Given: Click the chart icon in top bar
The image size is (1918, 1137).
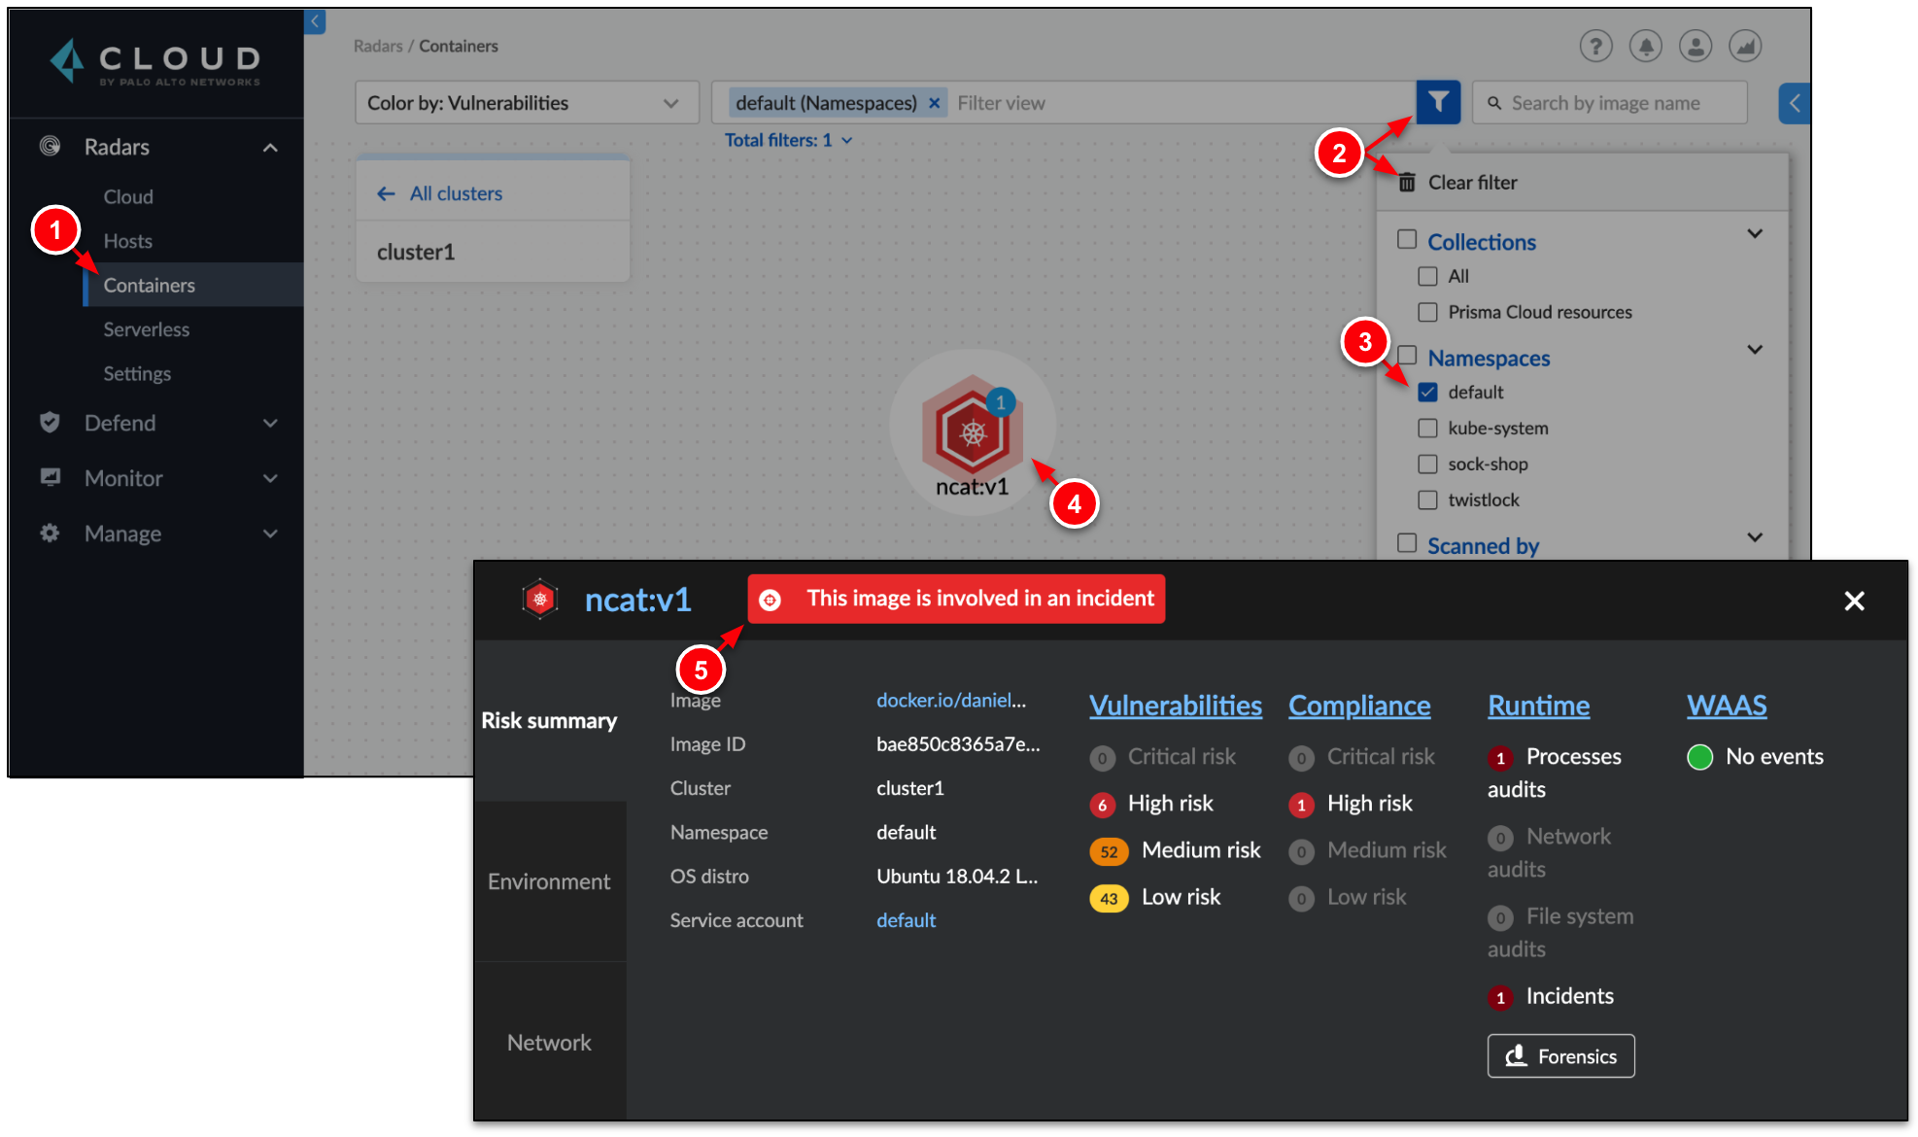Looking at the screenshot, I should [x=1746, y=46].
